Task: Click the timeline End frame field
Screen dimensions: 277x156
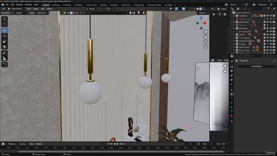Action: [x=221, y=144]
